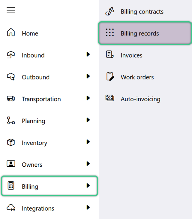Click the Auto-invoicing money icon

[110, 98]
